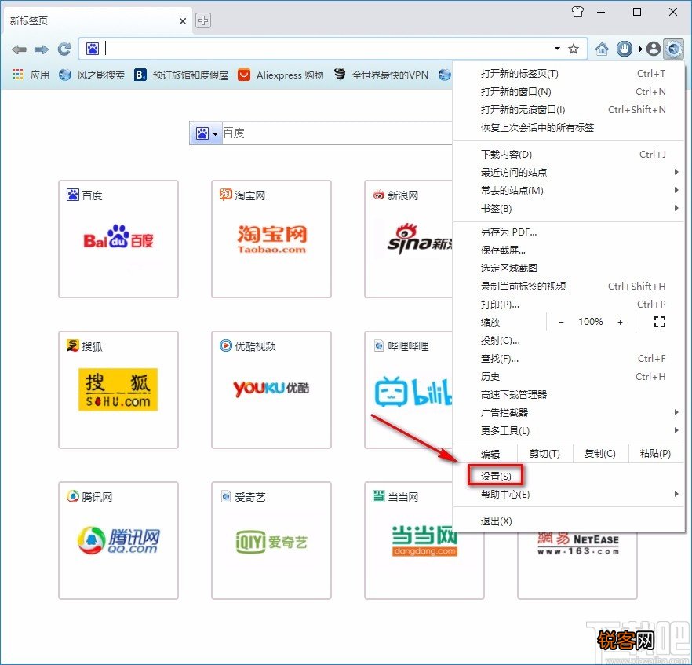Click into the 百度 search box
The height and width of the screenshot is (665, 692).
click(x=337, y=133)
